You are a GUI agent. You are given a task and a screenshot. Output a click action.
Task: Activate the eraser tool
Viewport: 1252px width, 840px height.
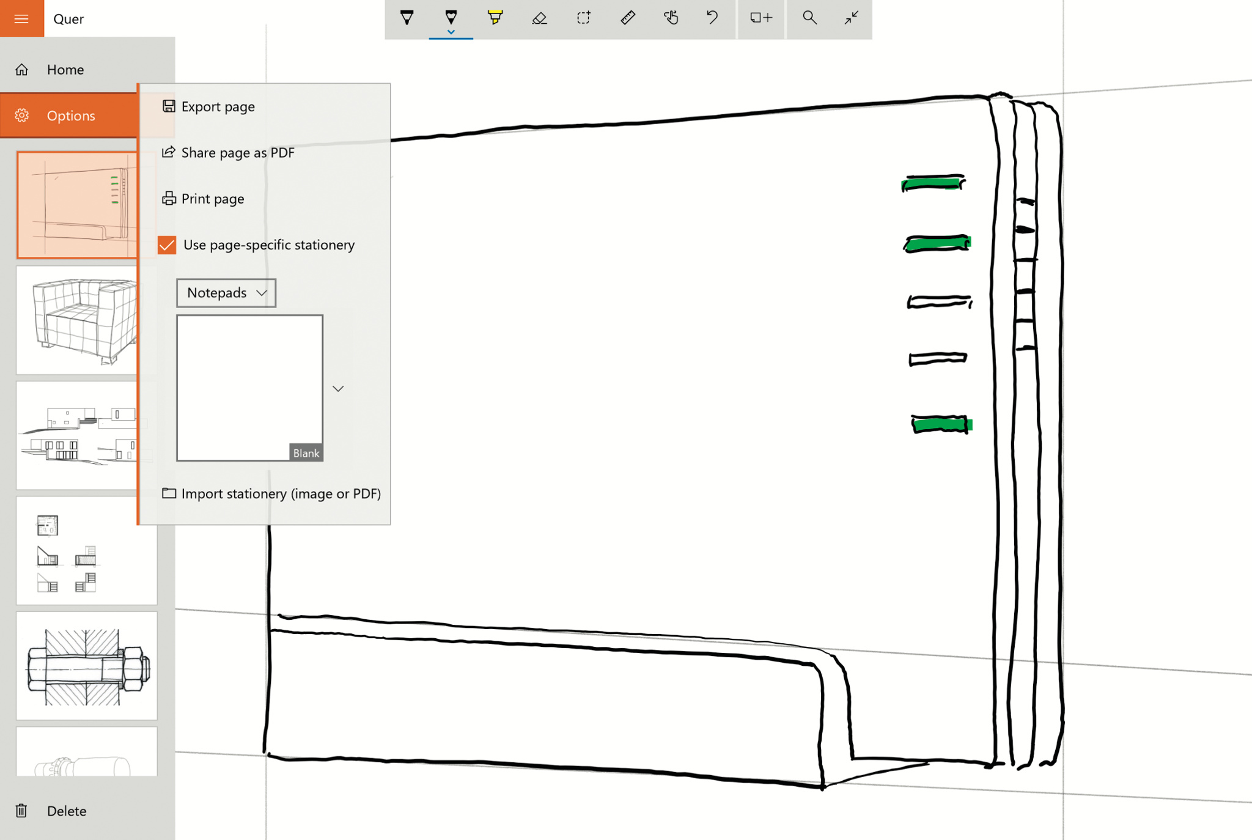539,18
